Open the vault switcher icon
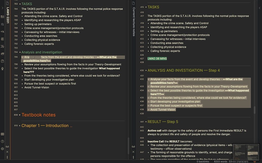This screenshot has width=262, height=163. pos(2,134)
